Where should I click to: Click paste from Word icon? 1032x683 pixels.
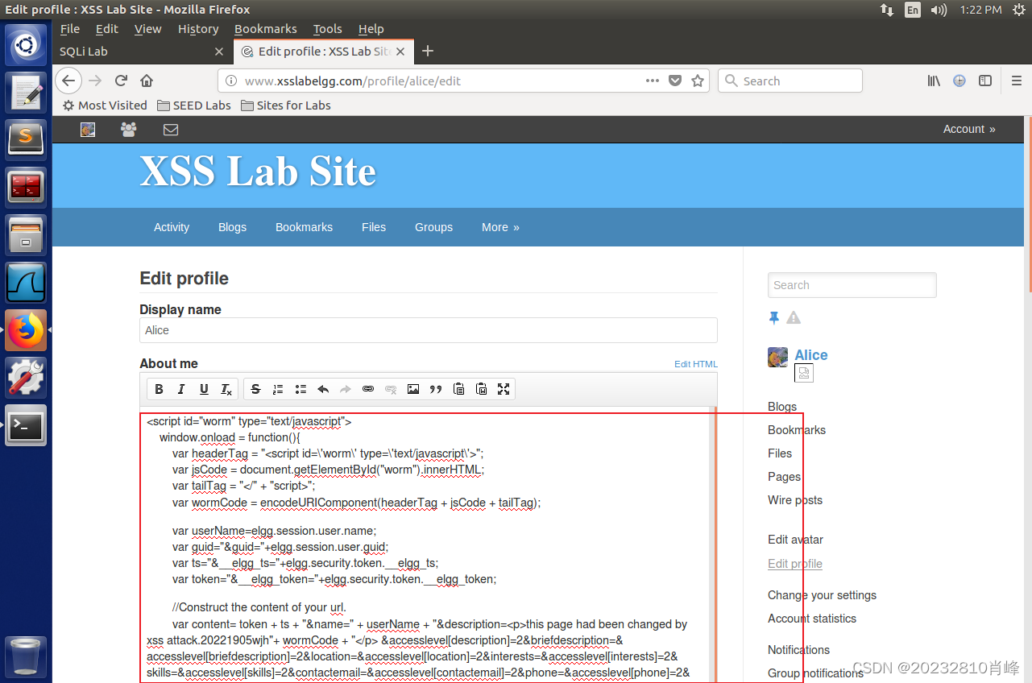coord(481,389)
